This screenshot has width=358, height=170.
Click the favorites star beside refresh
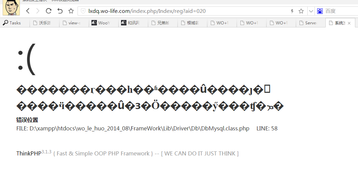point(71,11)
